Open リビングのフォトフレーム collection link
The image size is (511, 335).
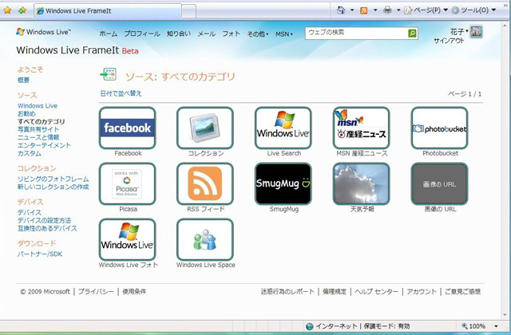pyautogui.click(x=53, y=179)
